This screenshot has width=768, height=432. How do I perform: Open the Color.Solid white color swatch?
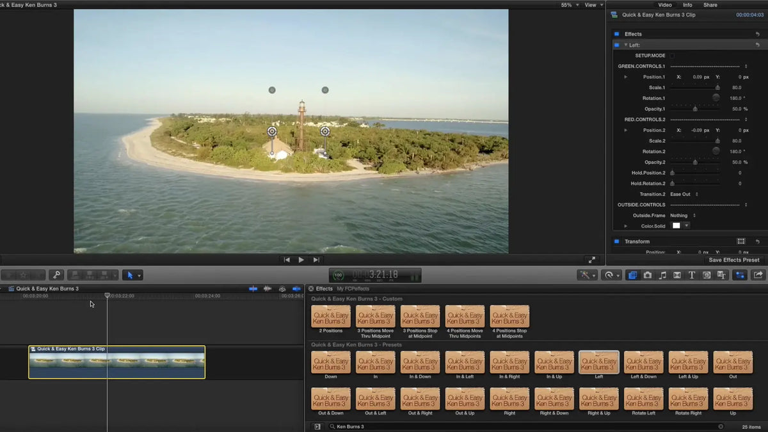click(676, 226)
